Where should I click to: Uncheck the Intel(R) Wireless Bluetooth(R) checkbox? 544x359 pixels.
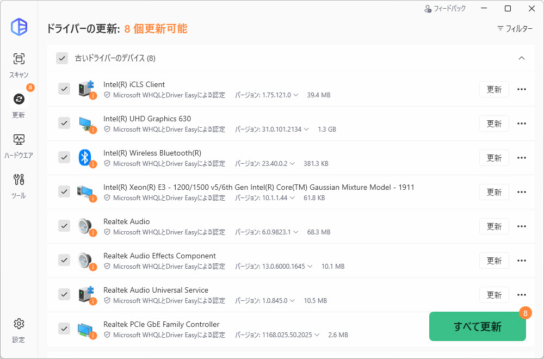(x=64, y=158)
